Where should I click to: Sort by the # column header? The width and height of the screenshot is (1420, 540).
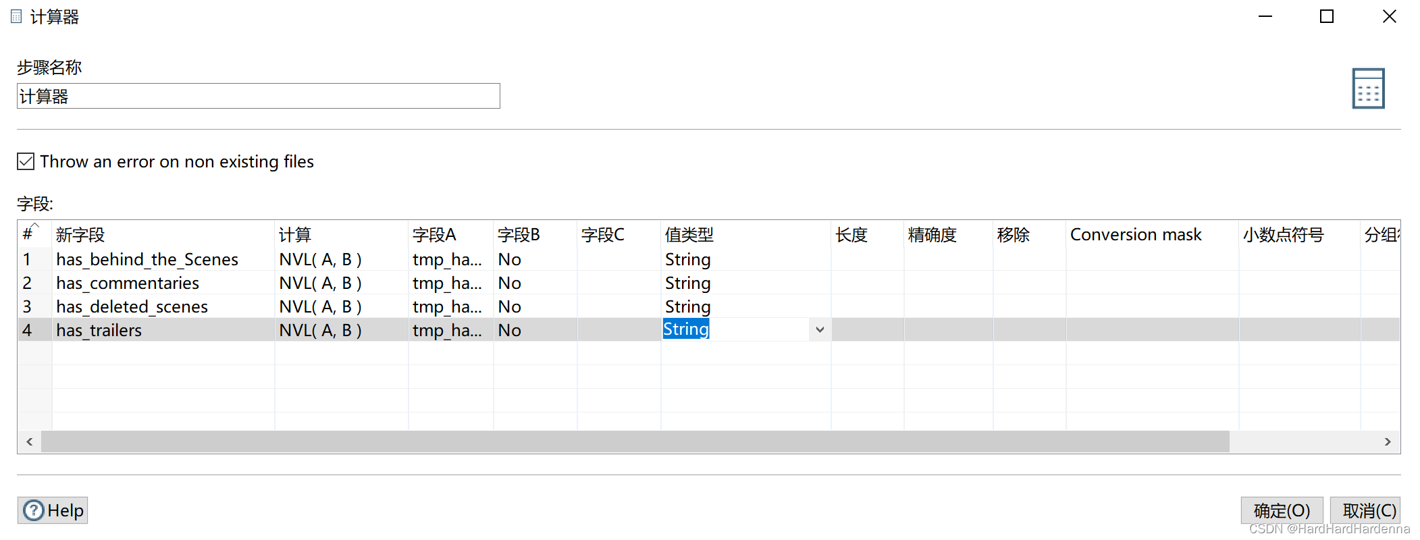(34, 234)
